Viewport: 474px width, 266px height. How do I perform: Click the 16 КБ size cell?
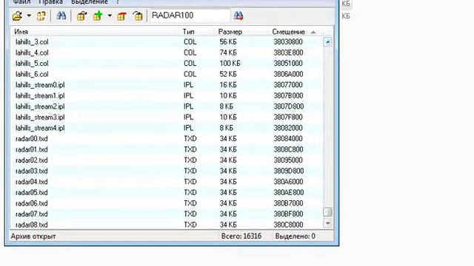point(228,85)
